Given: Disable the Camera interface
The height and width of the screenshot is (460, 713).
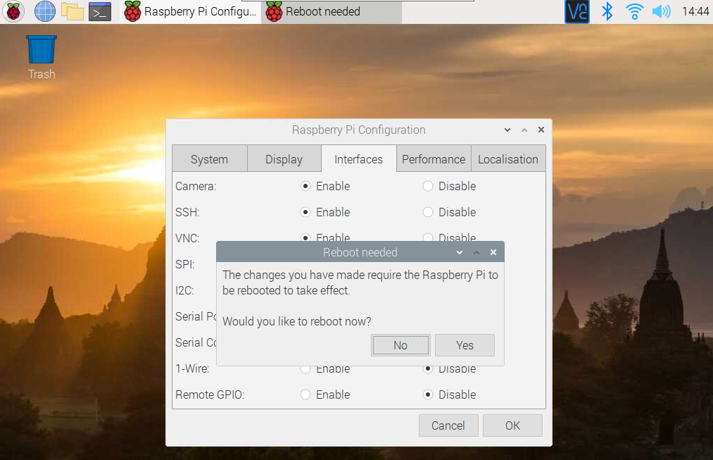Looking at the screenshot, I should coord(427,186).
